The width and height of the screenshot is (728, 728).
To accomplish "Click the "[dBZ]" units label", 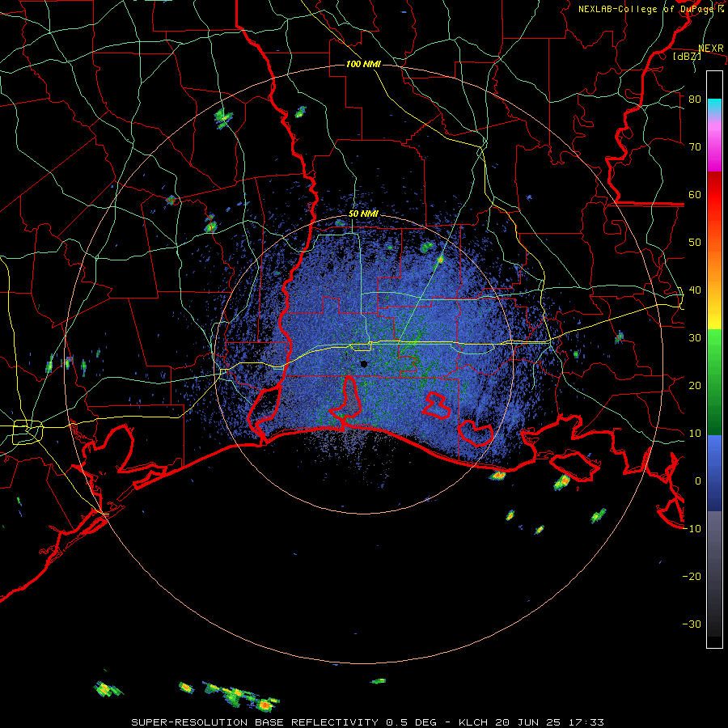I will [687, 56].
